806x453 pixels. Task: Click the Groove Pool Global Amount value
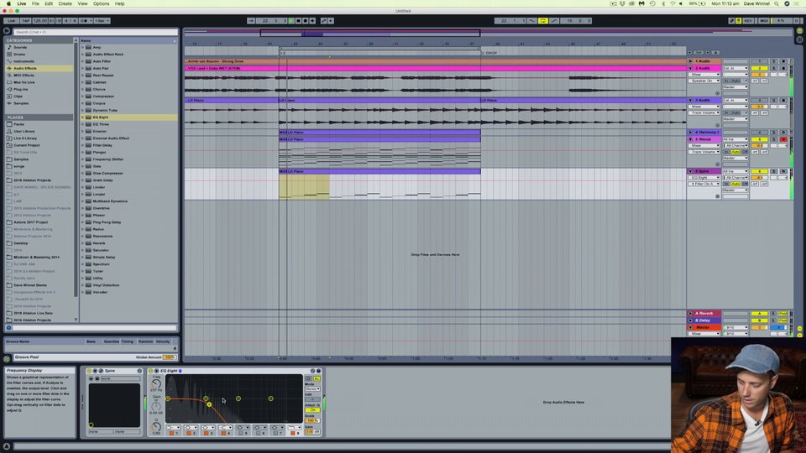click(x=169, y=357)
